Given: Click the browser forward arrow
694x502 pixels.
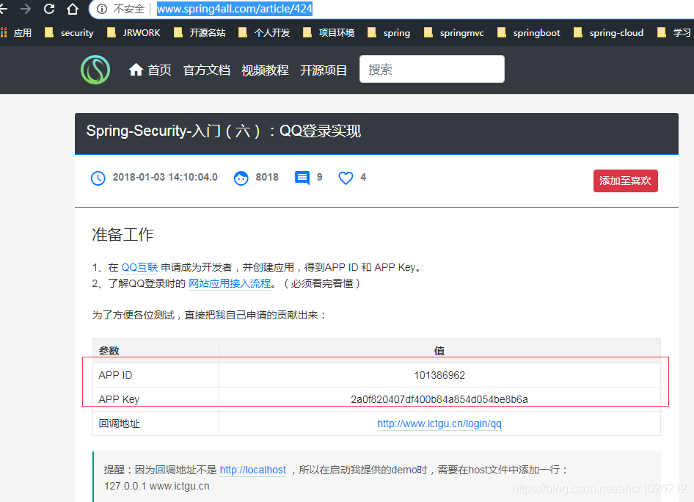Looking at the screenshot, I should click(x=26, y=8).
